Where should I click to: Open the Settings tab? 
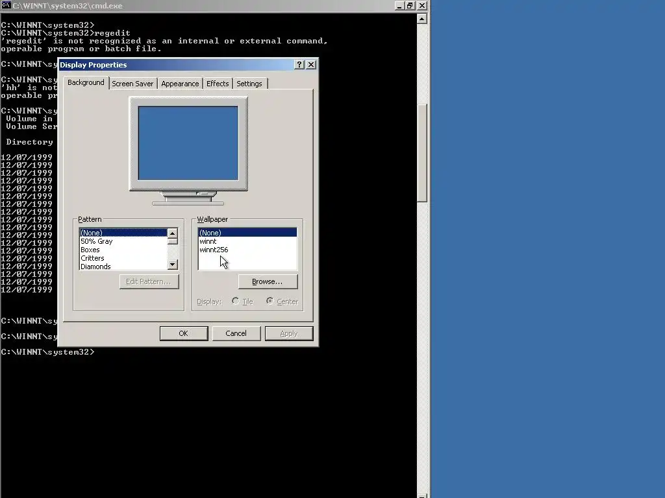click(249, 84)
